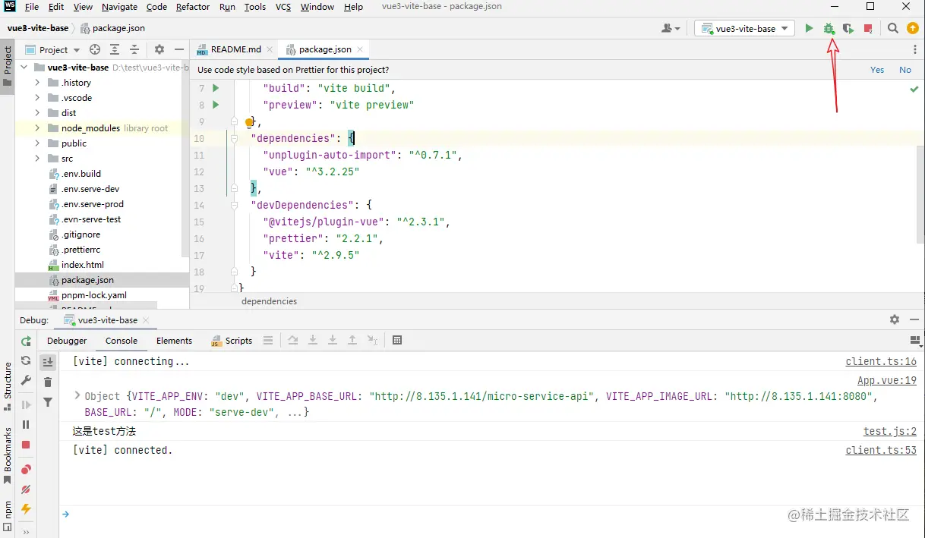Open test.js:2 source link

coord(890,431)
